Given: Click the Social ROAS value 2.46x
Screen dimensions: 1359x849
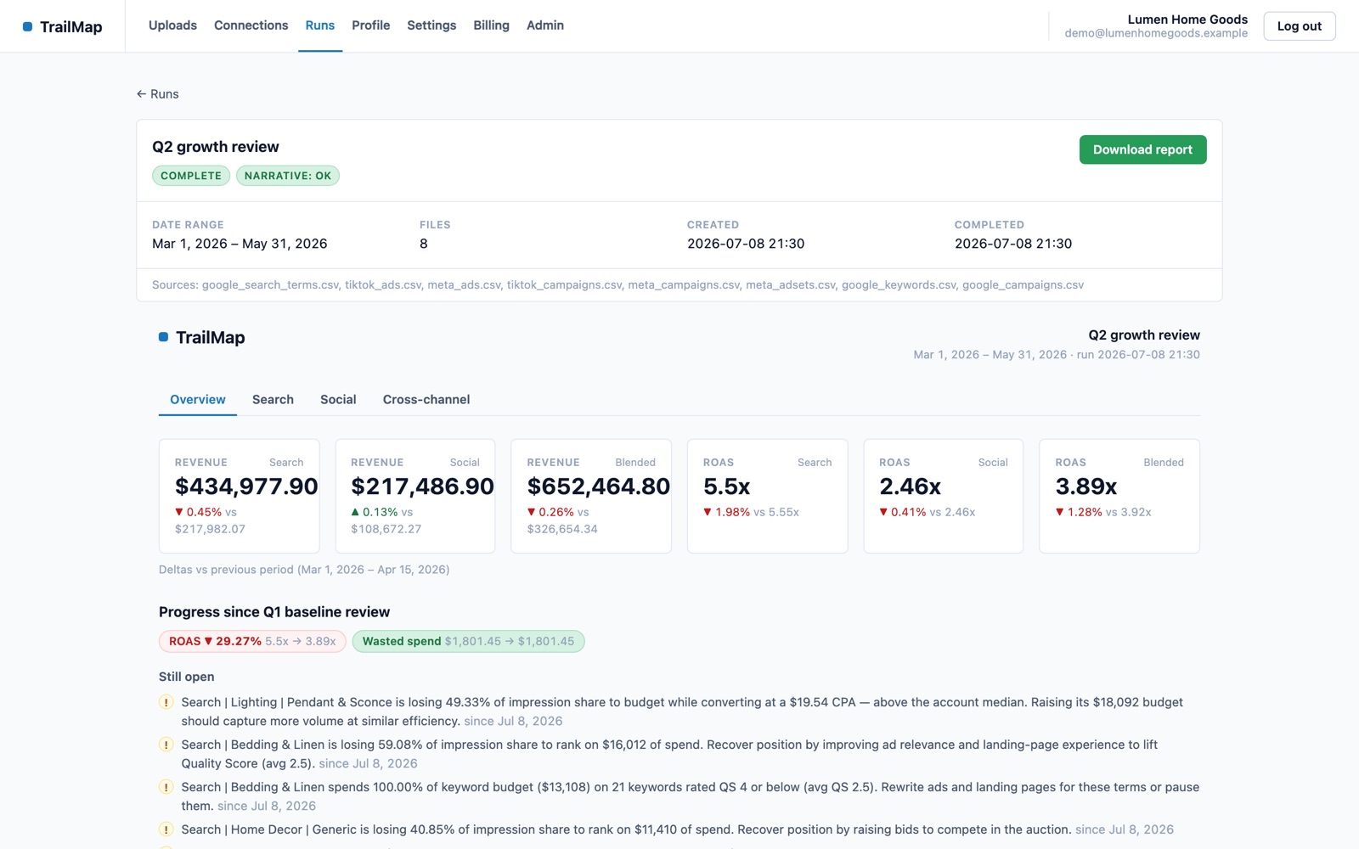Looking at the screenshot, I should tap(910, 486).
